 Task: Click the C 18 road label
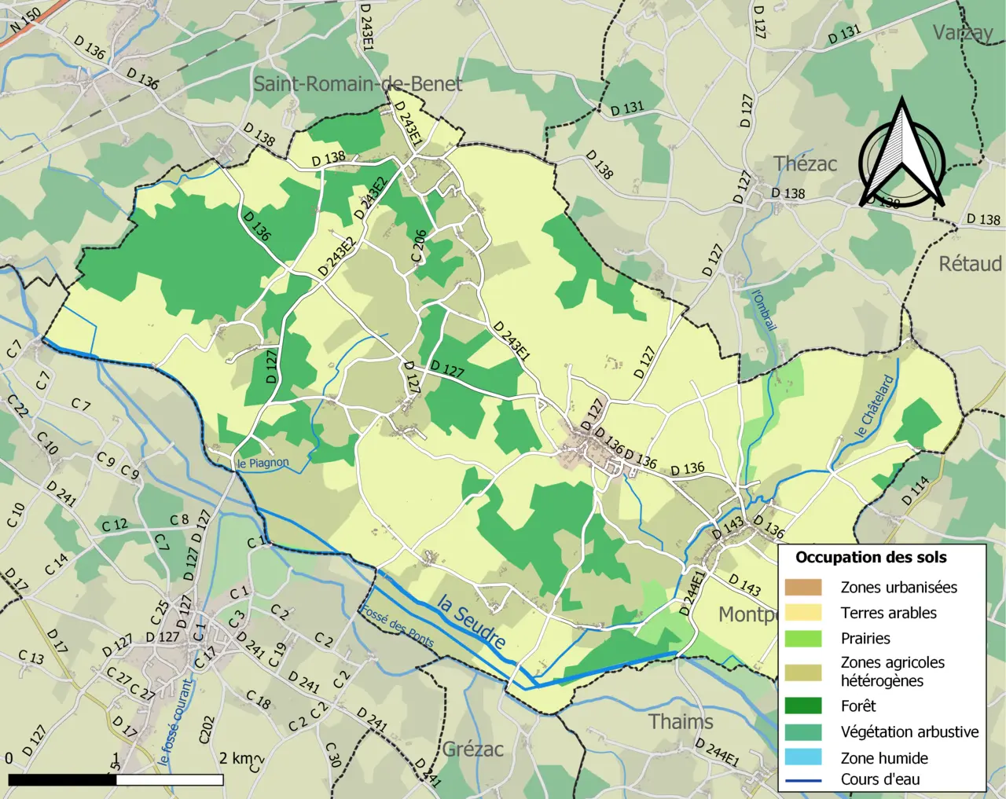click(x=259, y=698)
